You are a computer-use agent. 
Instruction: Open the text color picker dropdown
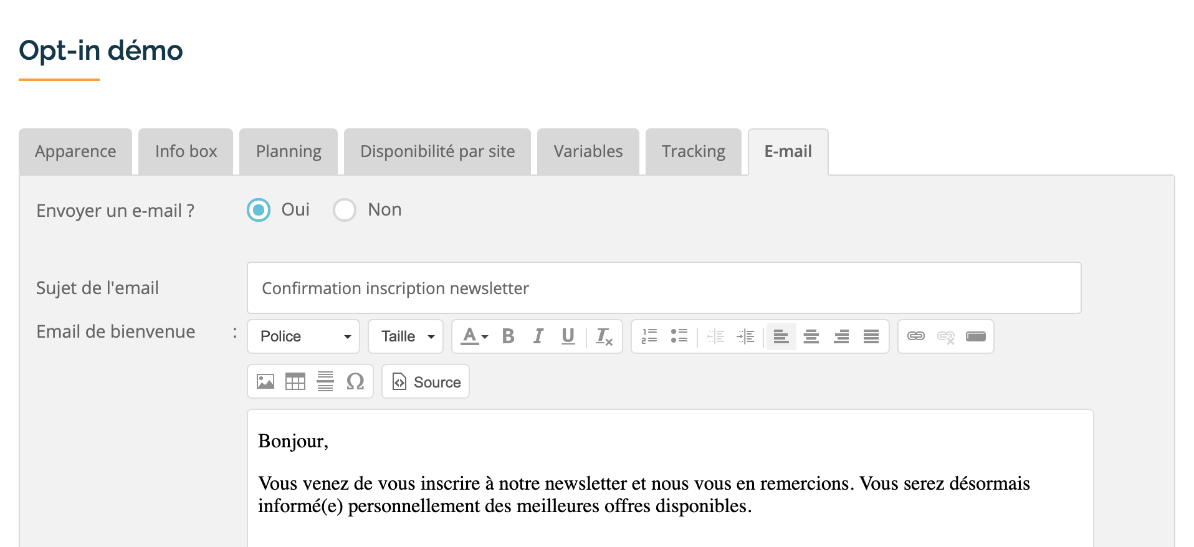tap(474, 336)
